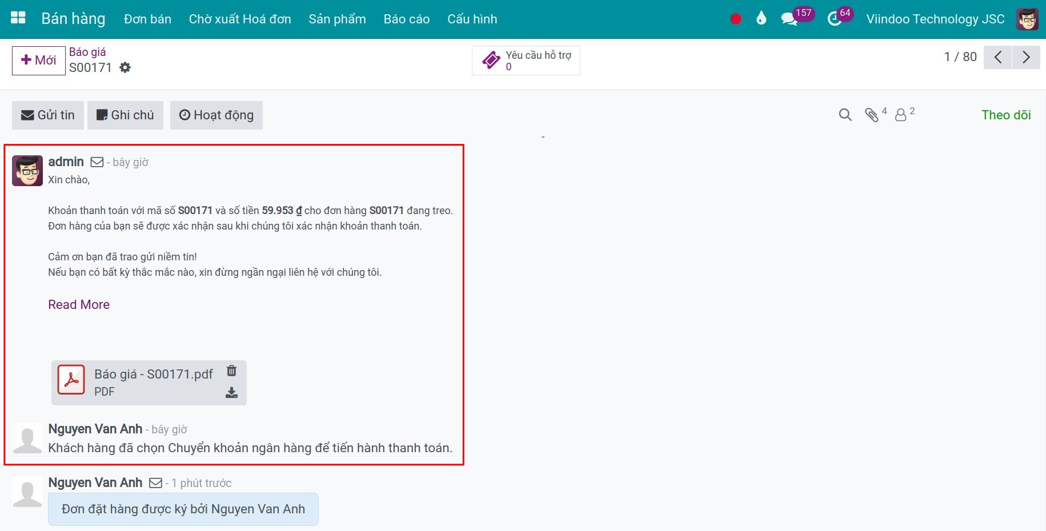Click the Gửi tin button
Image resolution: width=1046 pixels, height=531 pixels.
coord(48,115)
